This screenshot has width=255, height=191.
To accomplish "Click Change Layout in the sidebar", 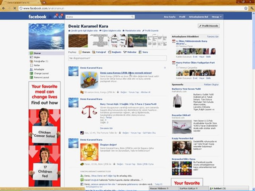I will coord(41,73).
